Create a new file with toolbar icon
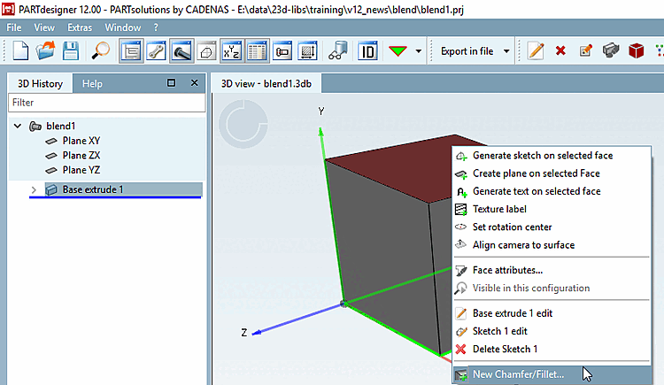664x385 pixels. [19, 51]
